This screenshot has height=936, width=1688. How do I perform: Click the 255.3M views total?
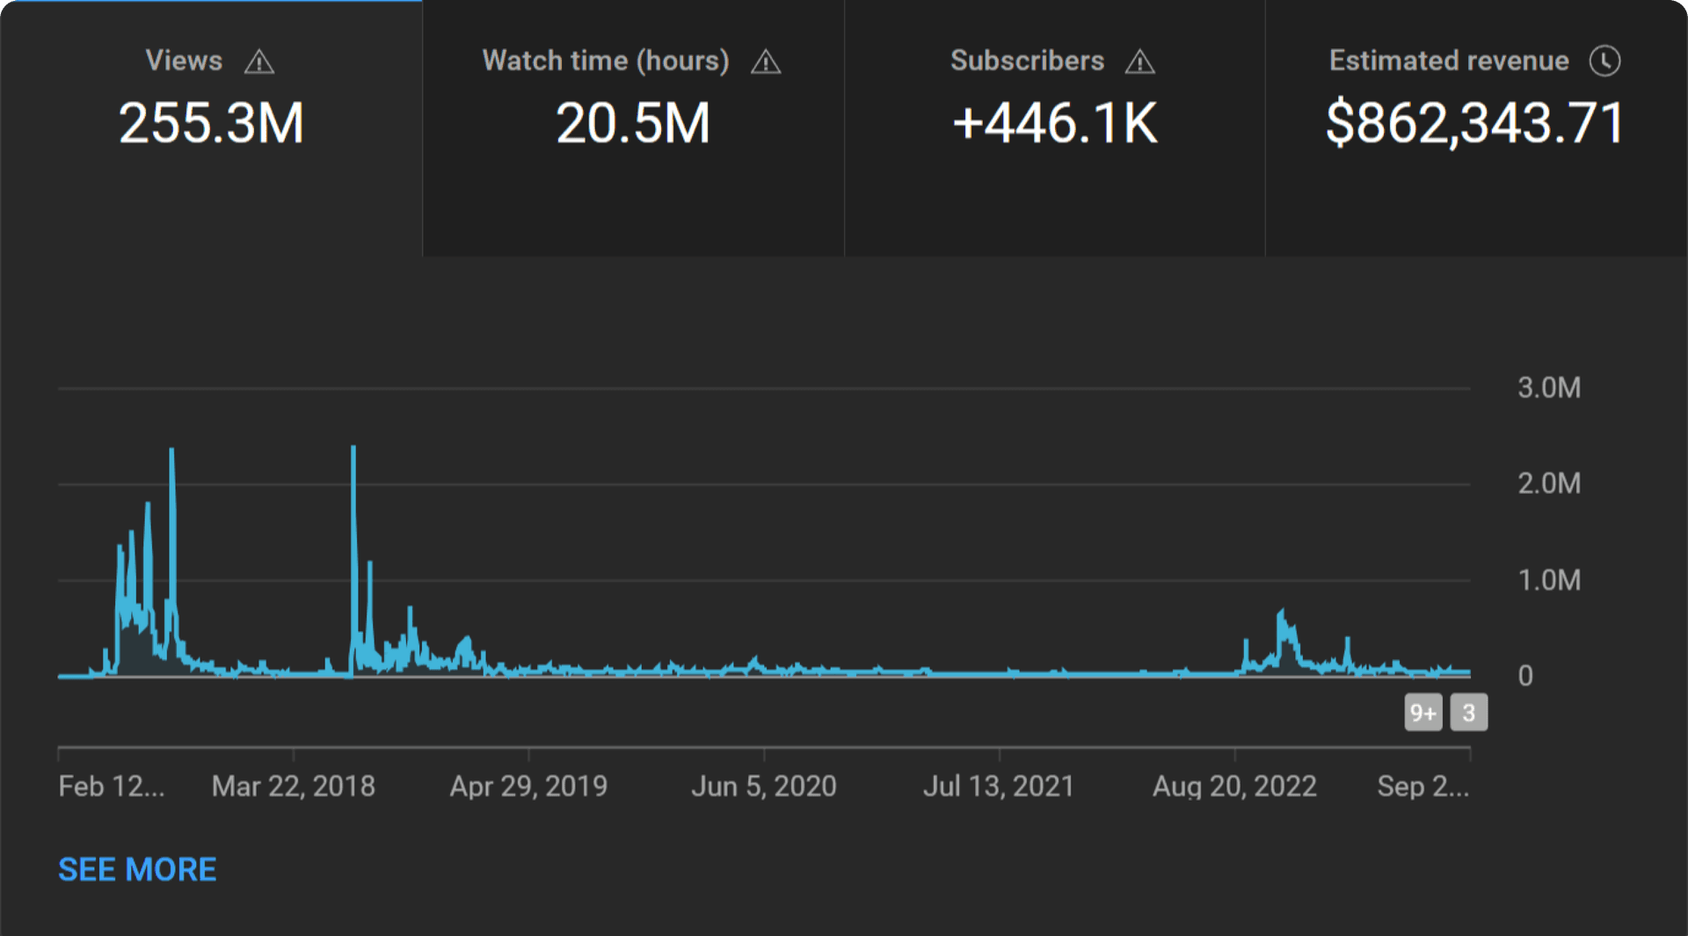tap(211, 122)
